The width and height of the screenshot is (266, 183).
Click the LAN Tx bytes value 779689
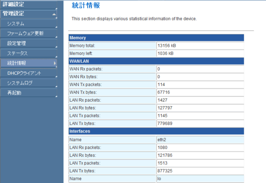165,123
